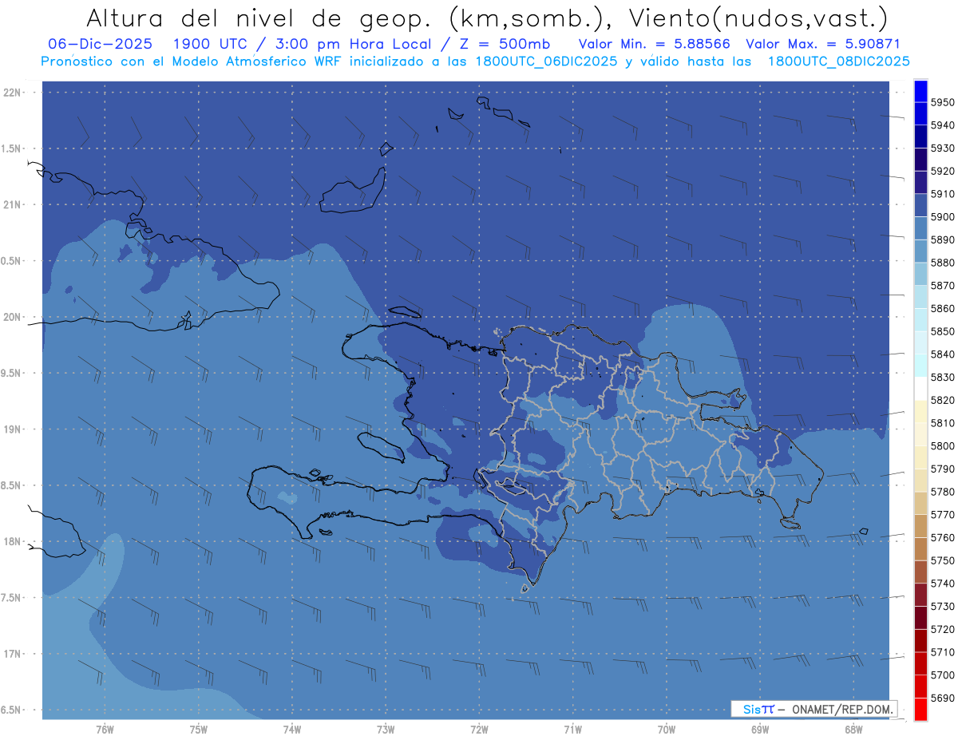This screenshot has height=740, width=958.
Task: Click the "8.5N" latitude label
Action: click(11, 485)
